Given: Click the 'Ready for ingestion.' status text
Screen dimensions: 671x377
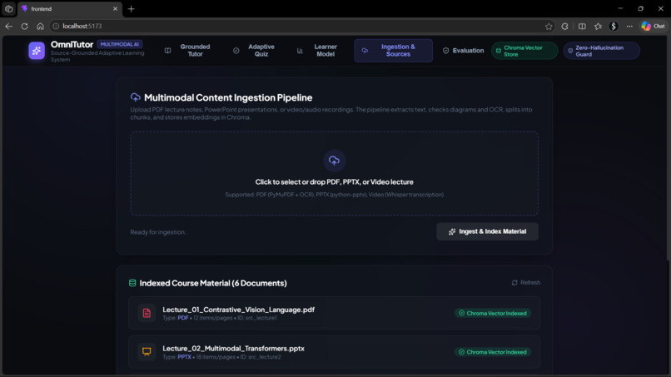Looking at the screenshot, I should (x=158, y=232).
